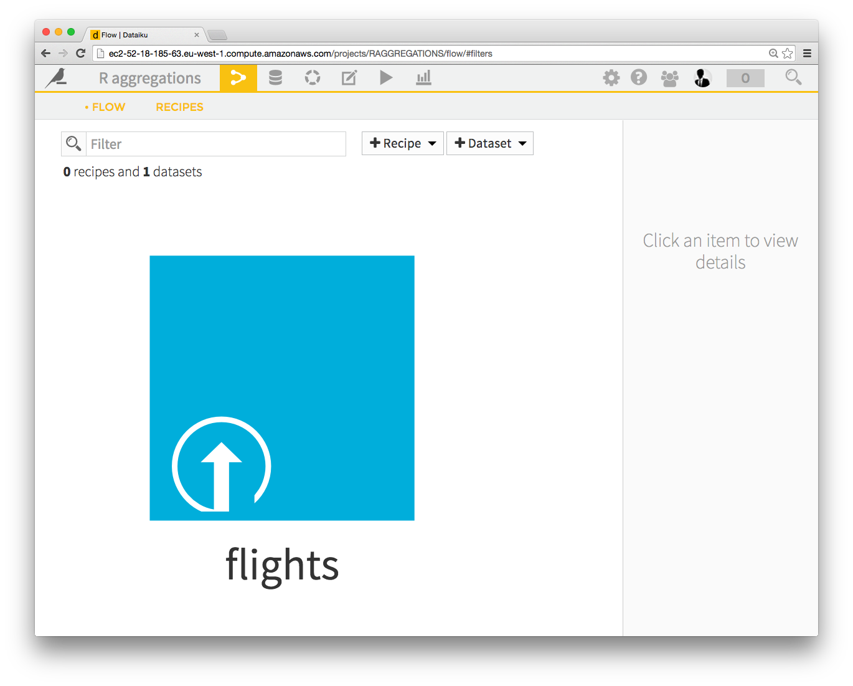853x686 pixels.
Task: Expand the Recipe dropdown
Action: click(x=403, y=143)
